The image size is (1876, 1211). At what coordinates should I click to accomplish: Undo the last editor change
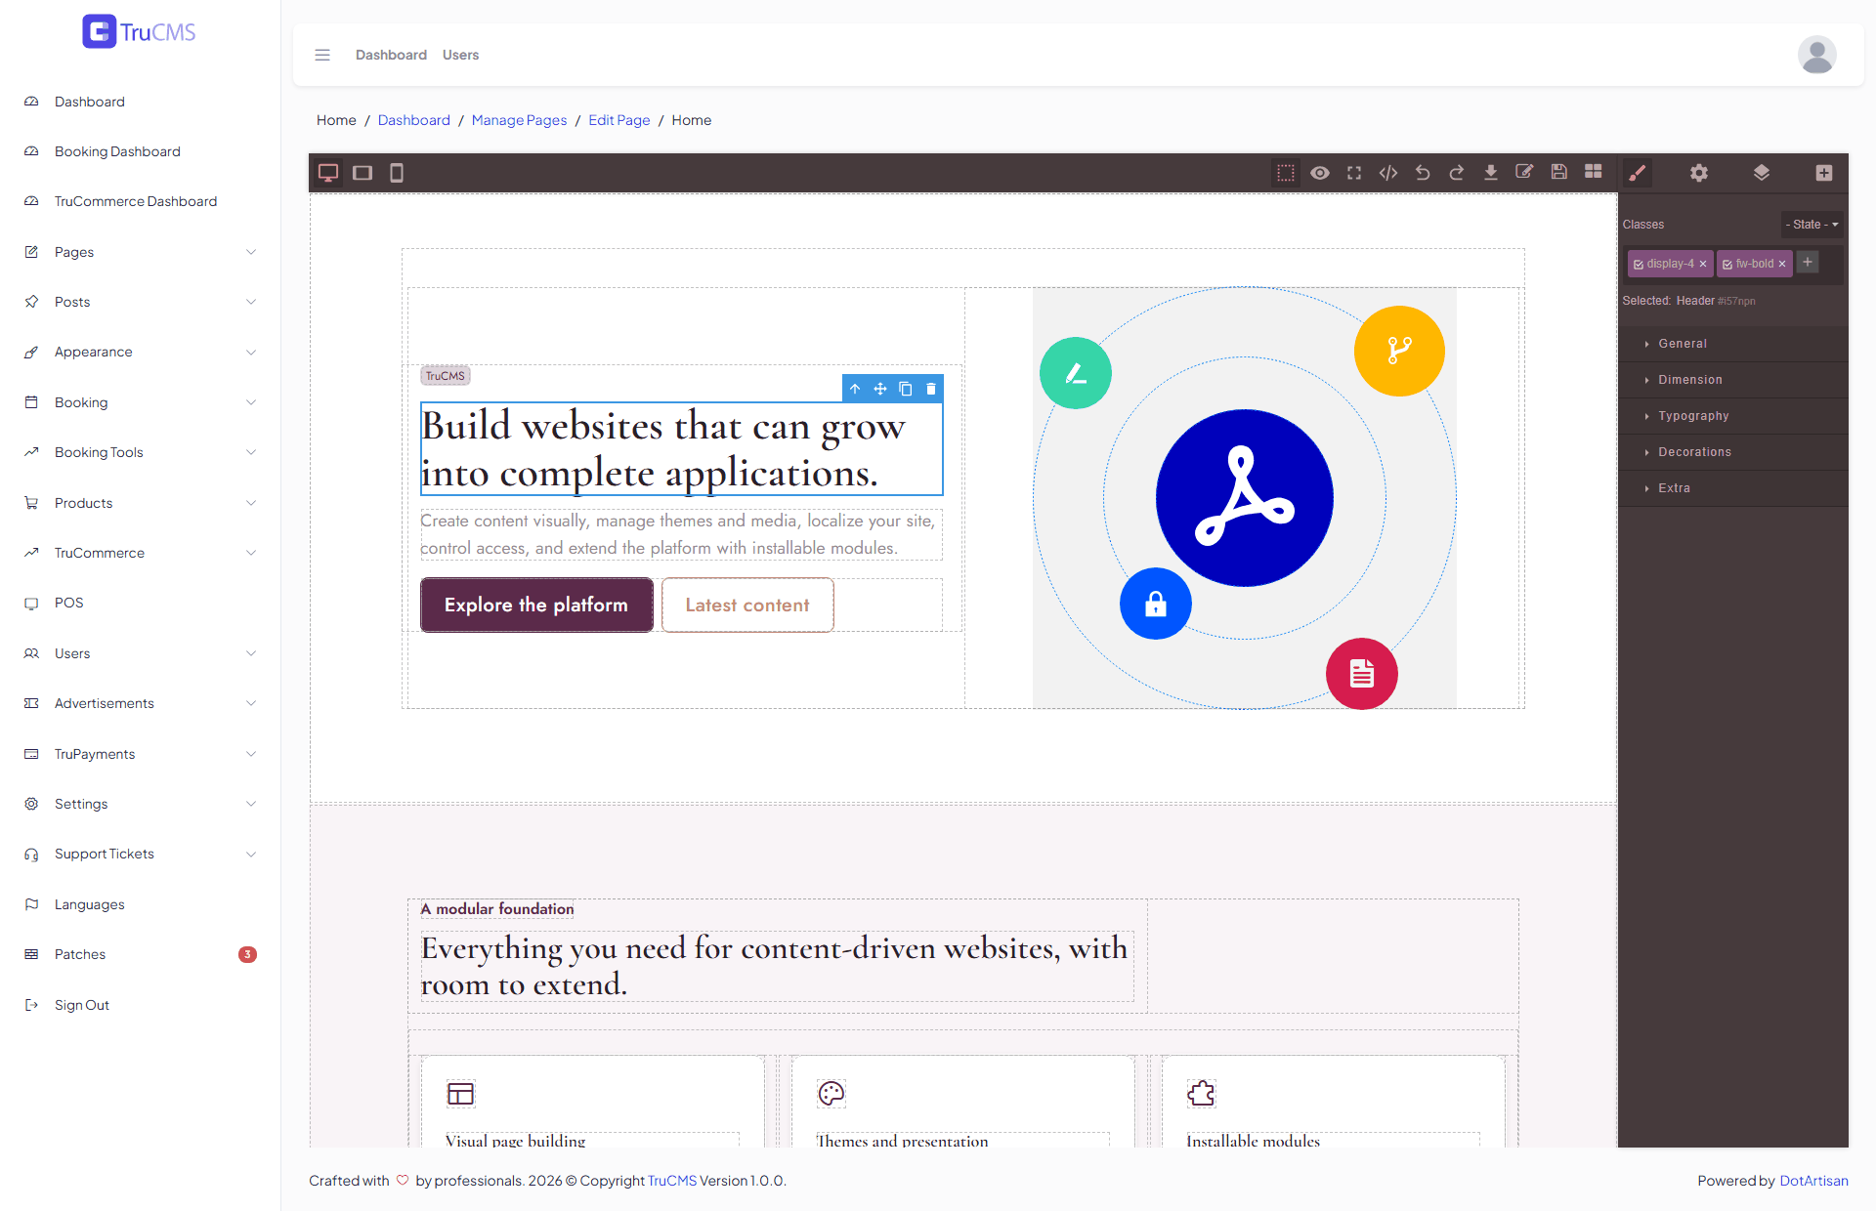[1423, 173]
